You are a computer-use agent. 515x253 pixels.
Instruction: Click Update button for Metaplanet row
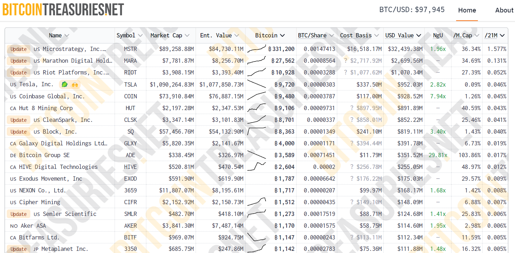click(x=19, y=249)
